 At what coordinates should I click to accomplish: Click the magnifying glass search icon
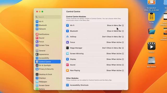pyautogui.click(x=37, y=17)
